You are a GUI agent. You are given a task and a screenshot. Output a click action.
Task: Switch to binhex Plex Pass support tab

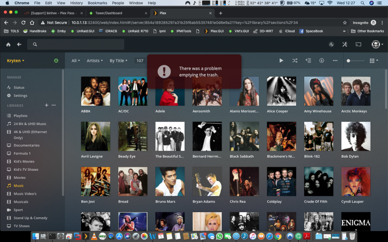[x=54, y=13]
